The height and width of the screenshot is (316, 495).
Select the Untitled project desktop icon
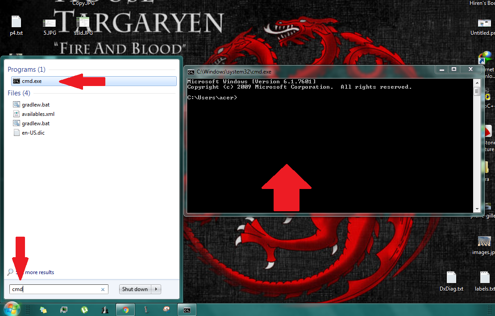[x=483, y=27]
